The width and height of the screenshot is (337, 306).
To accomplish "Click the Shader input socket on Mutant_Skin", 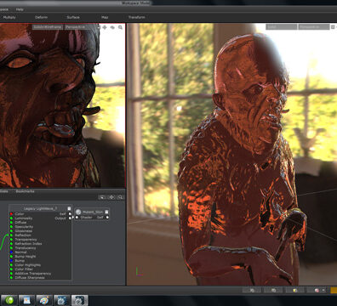I will 77,218.
